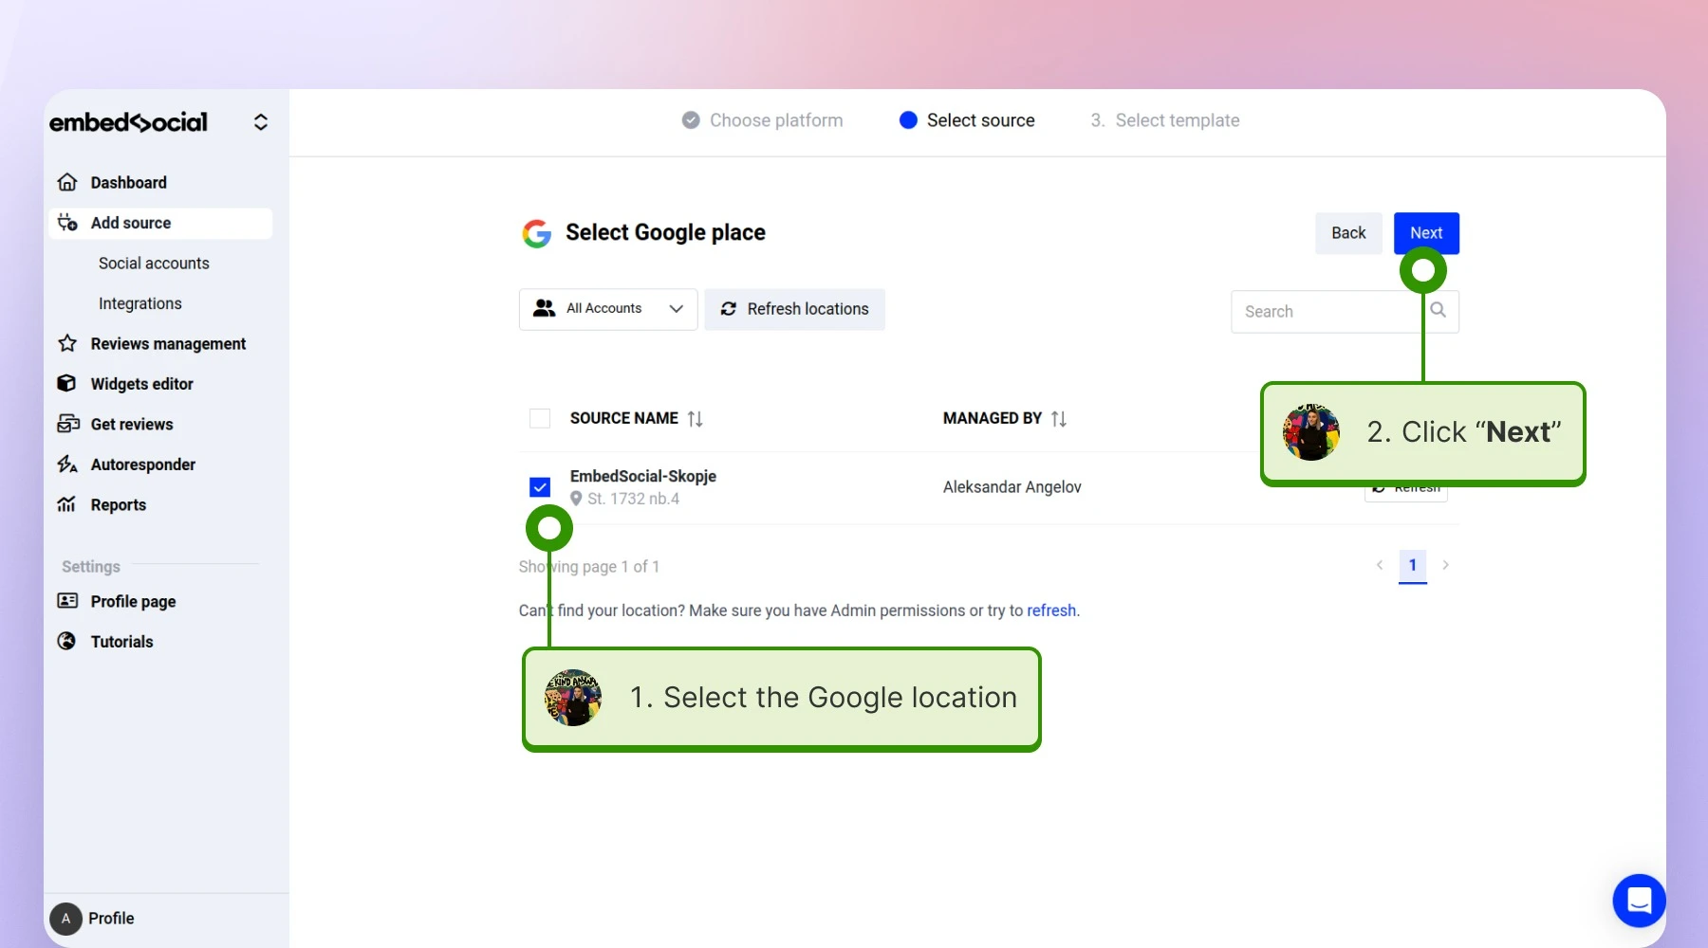
Task: Click the Refresh locations button
Action: coord(794,309)
